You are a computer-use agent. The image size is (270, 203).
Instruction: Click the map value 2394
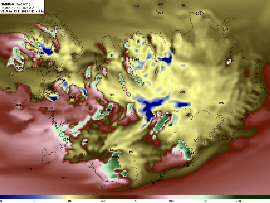(x=191, y=153)
